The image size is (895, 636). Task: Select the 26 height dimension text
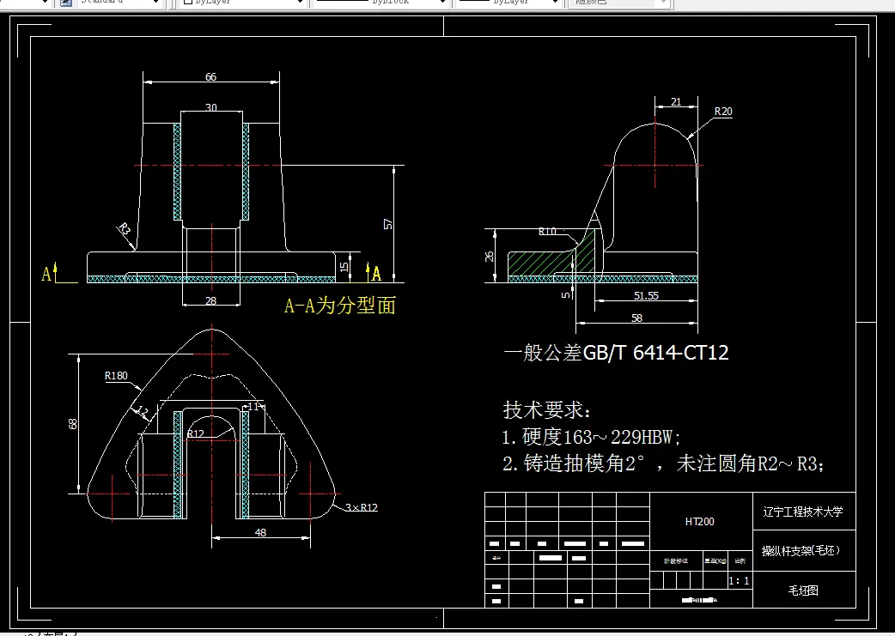[x=490, y=256]
